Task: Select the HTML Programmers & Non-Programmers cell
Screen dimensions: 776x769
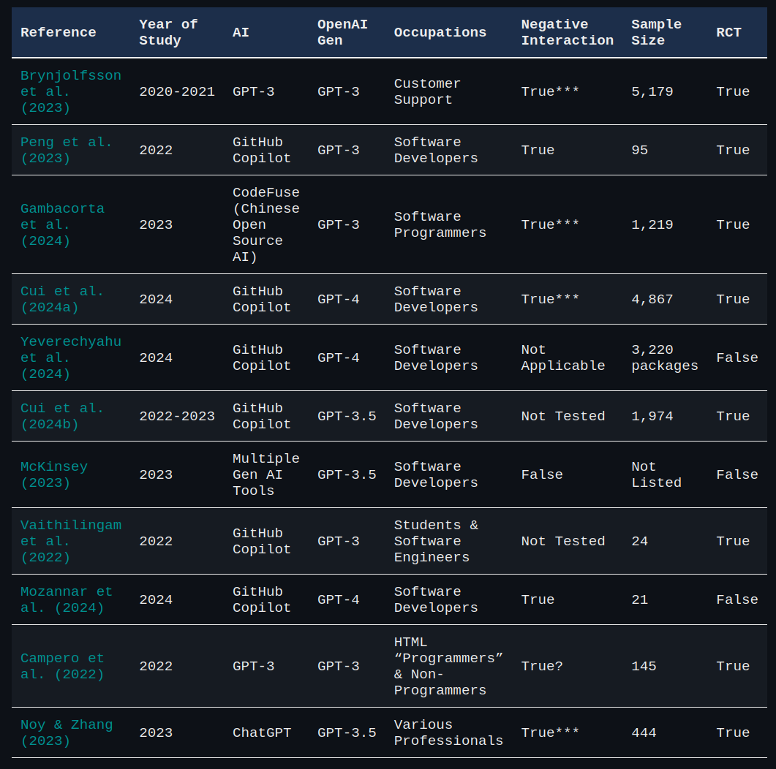Action: coord(448,666)
